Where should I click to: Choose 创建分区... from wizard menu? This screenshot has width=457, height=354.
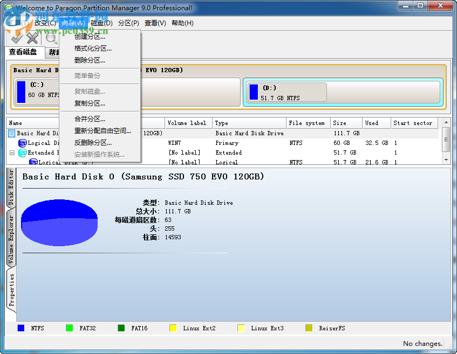(100, 37)
